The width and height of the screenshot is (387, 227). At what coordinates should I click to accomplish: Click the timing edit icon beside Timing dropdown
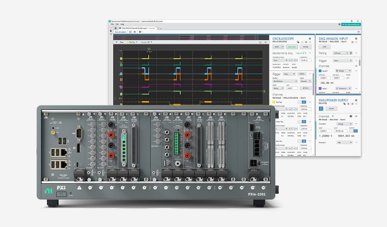(351, 53)
